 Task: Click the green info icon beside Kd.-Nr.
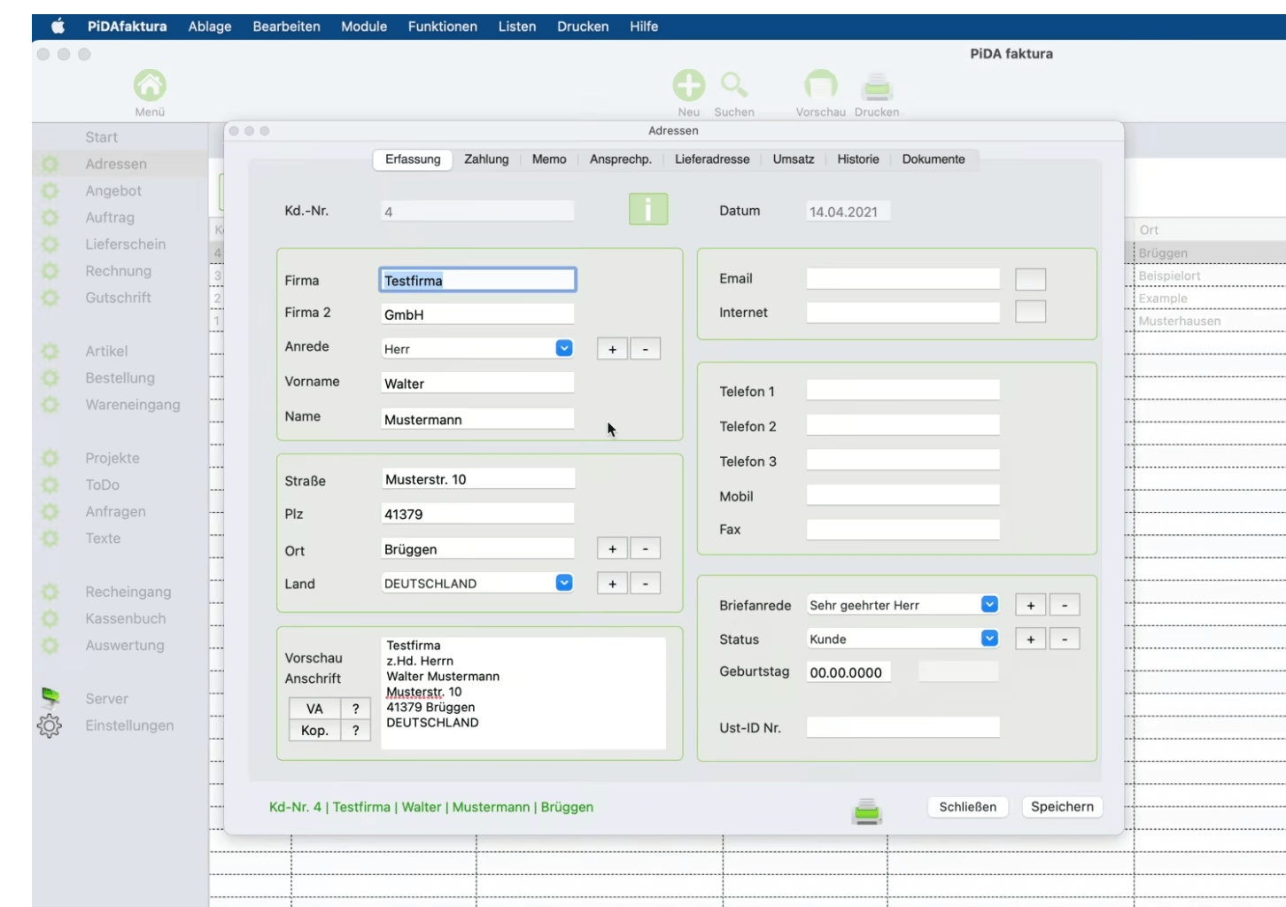(648, 210)
